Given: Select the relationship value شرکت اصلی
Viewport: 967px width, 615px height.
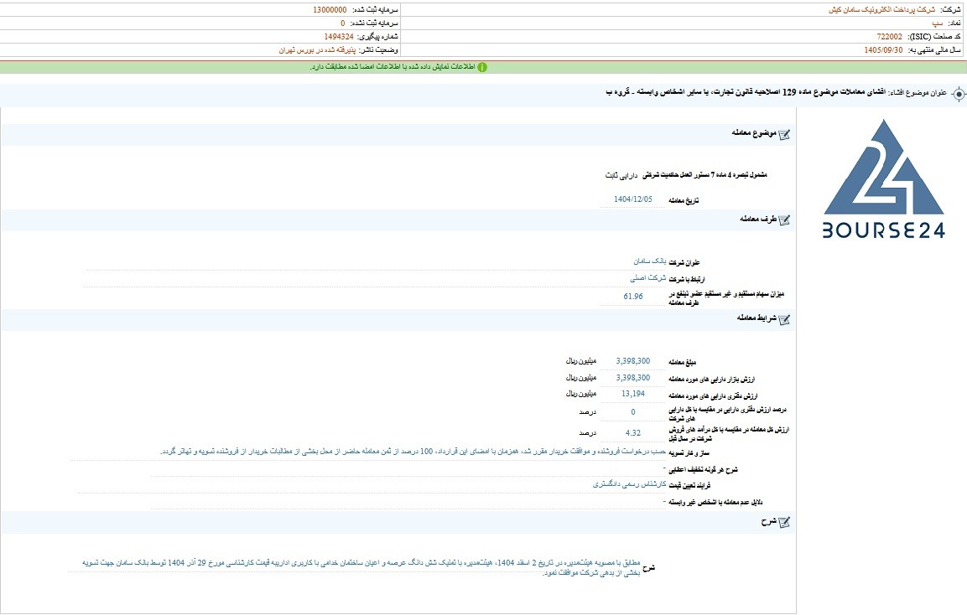Looking at the screenshot, I should pos(647,278).
